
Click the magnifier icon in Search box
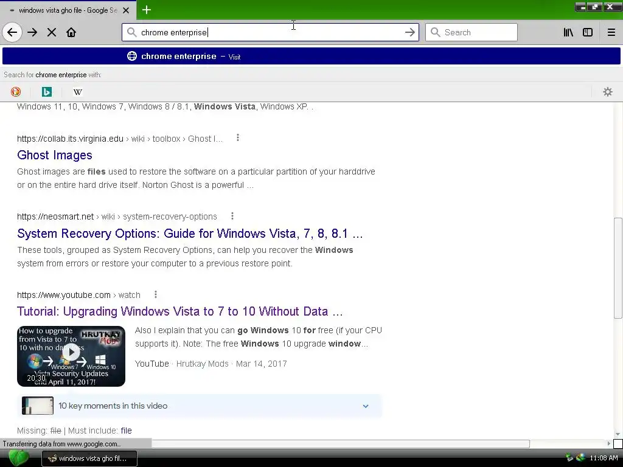(x=435, y=32)
